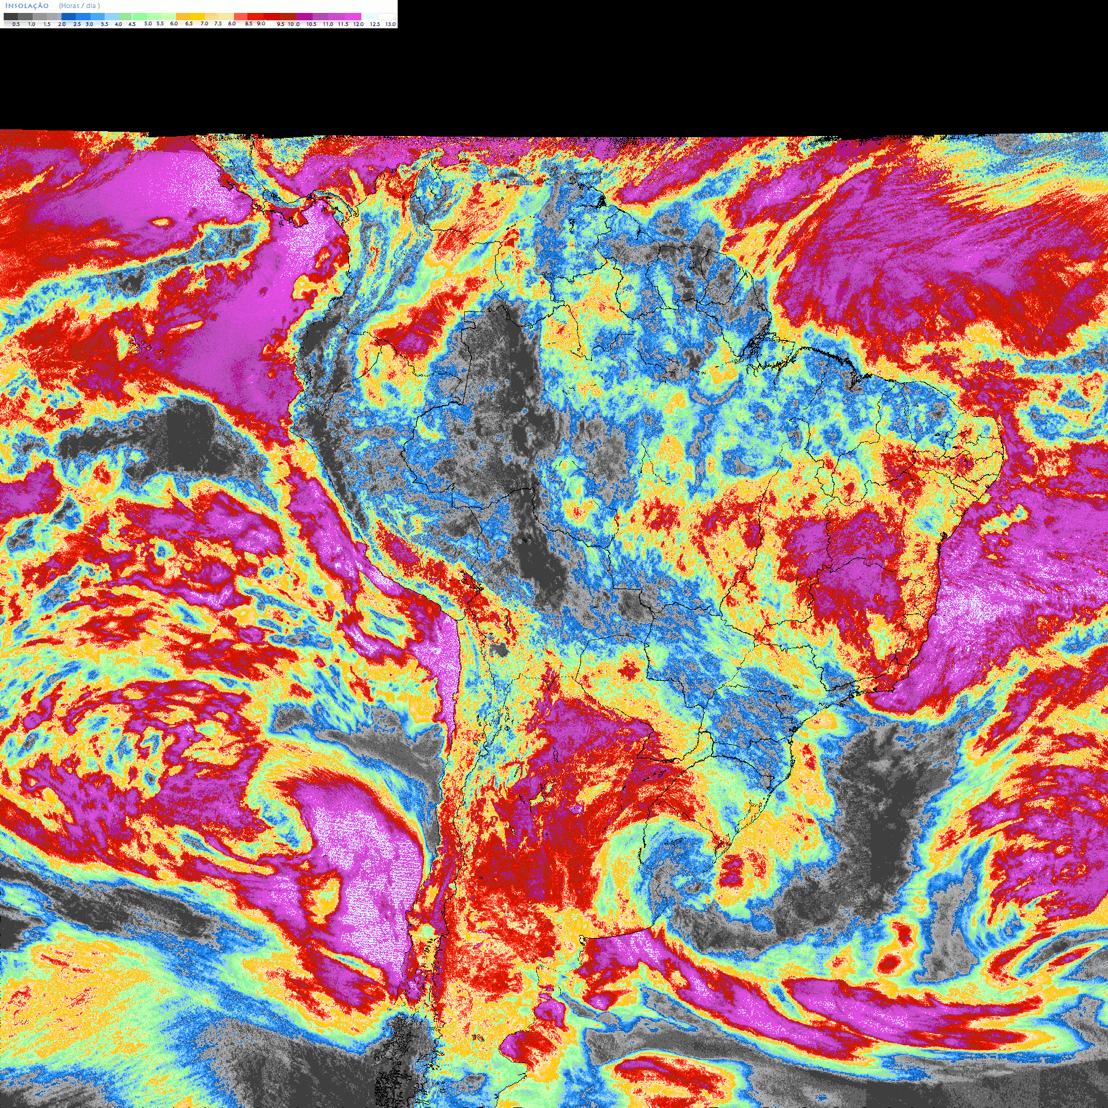The height and width of the screenshot is (1108, 1108).
Task: Click the '5.0' scale value
Action: pyautogui.click(x=148, y=23)
